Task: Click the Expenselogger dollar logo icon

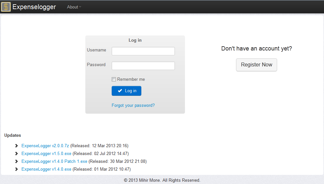Action: pos(6,7)
